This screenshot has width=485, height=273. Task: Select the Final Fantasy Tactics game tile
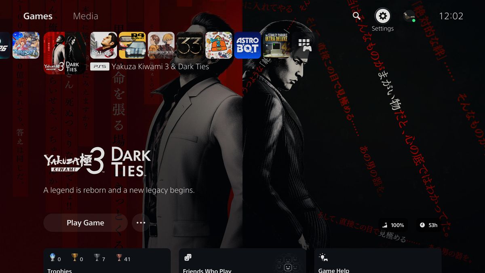coord(161,45)
